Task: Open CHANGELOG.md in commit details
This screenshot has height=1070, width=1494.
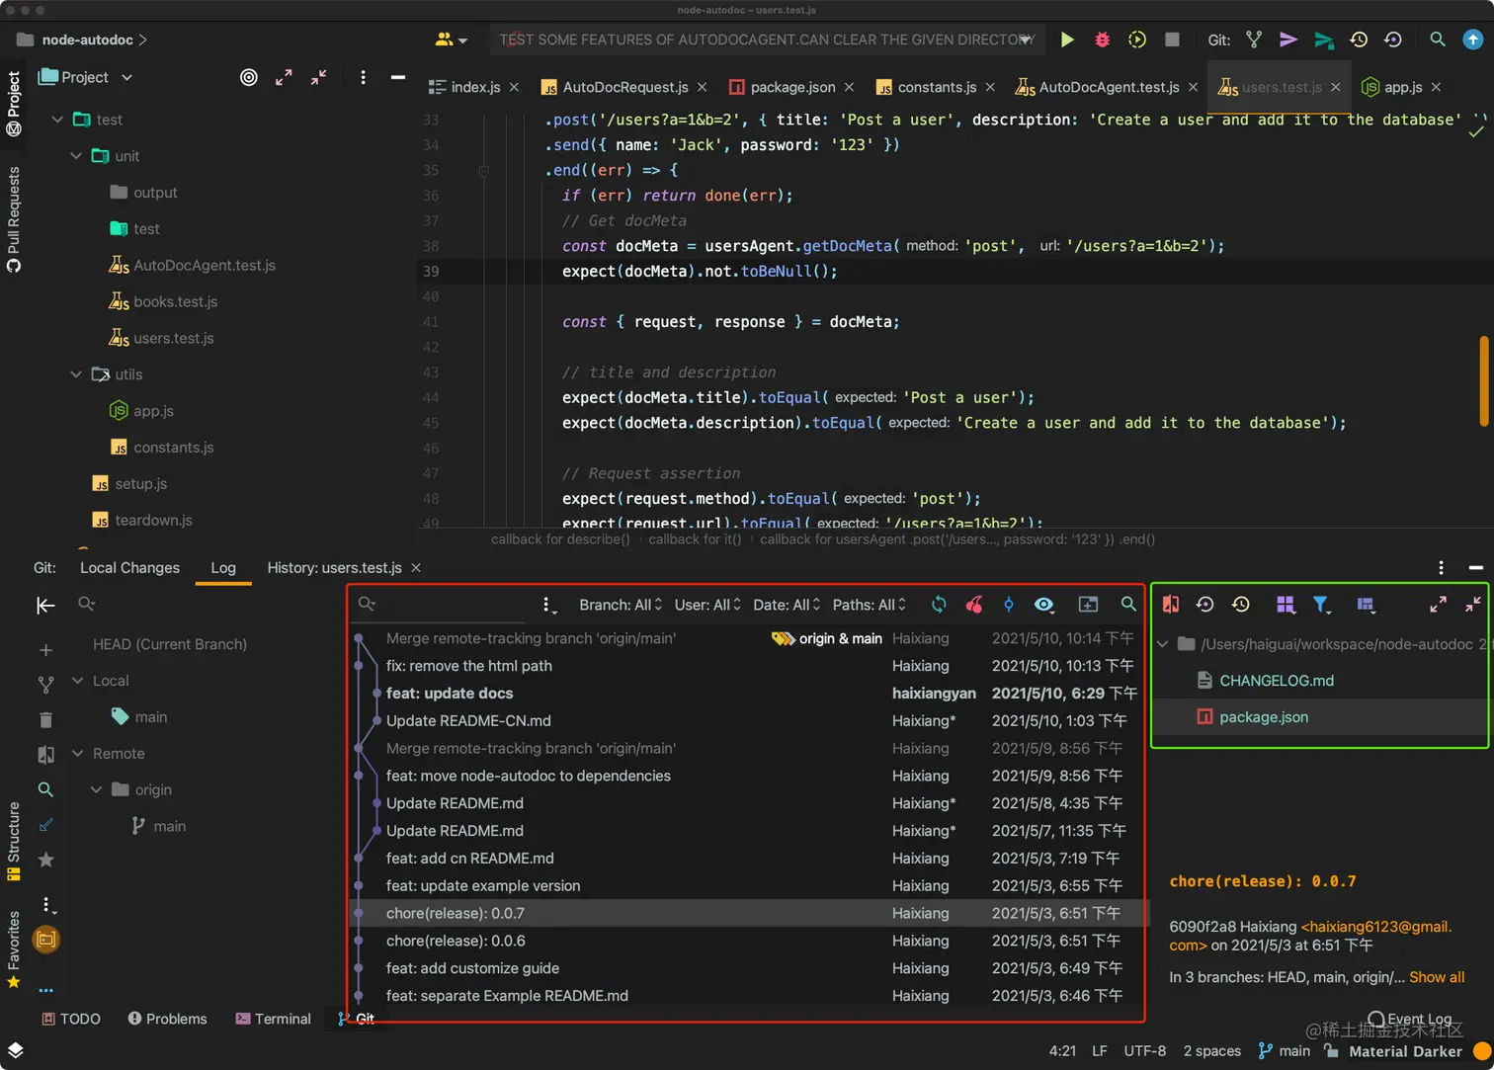Action: tap(1276, 681)
